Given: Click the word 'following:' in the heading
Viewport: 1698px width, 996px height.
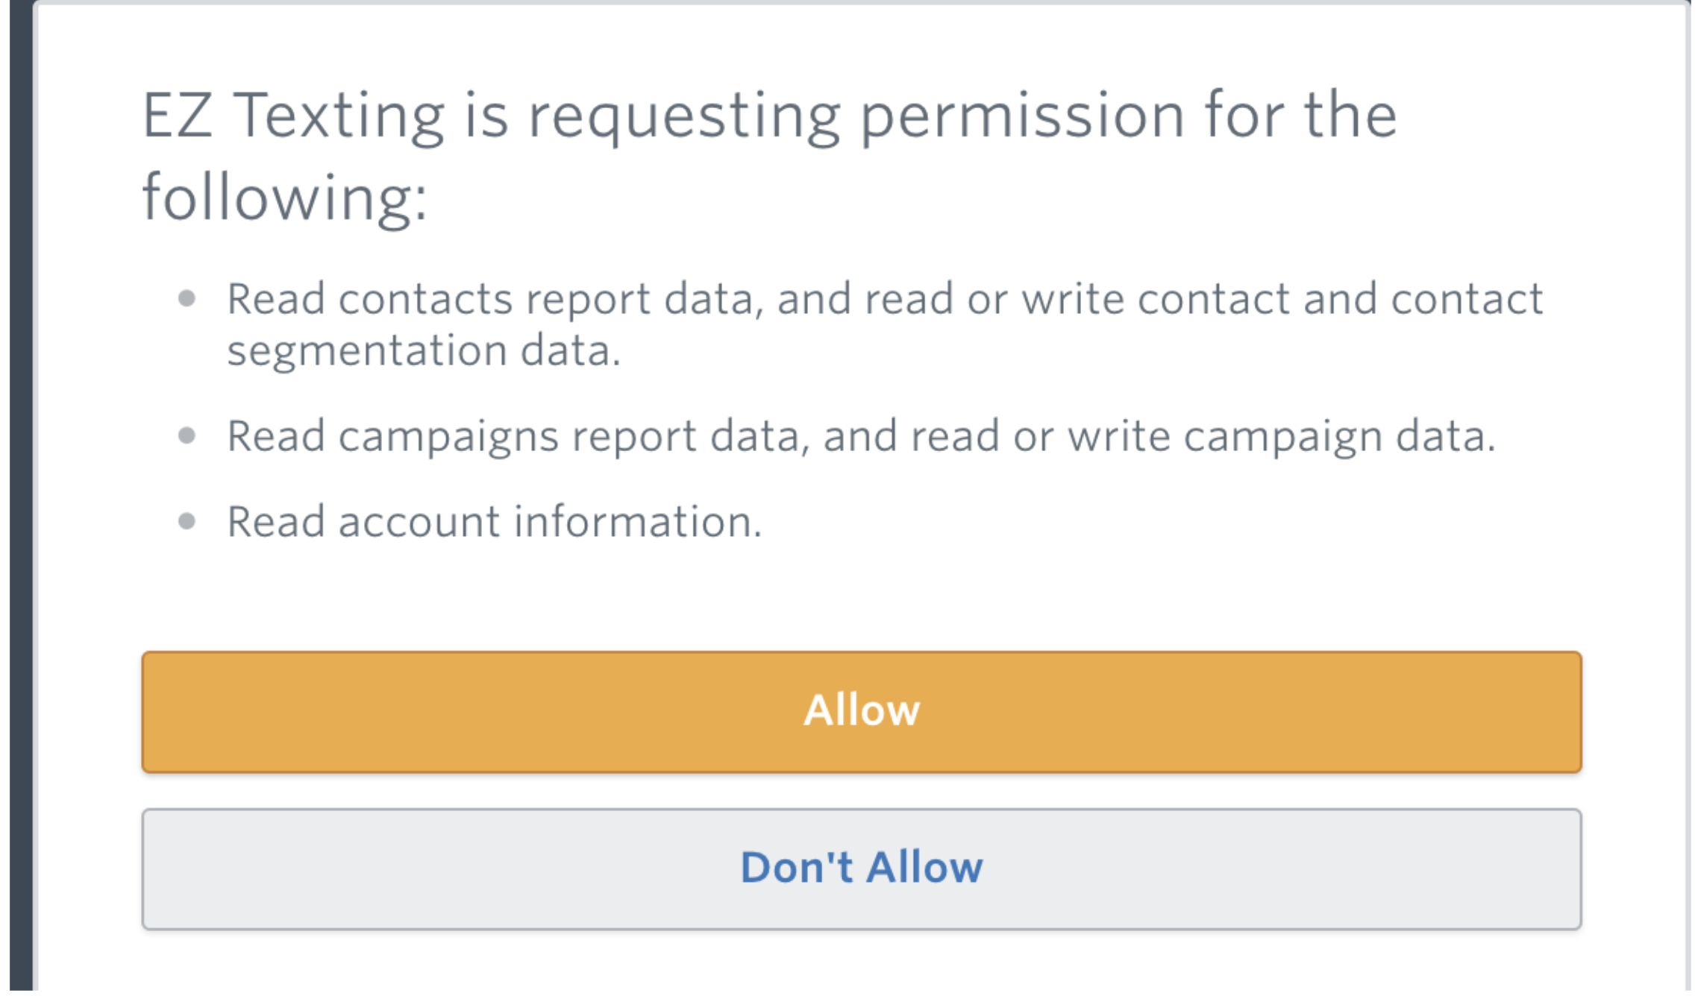Looking at the screenshot, I should click(284, 198).
